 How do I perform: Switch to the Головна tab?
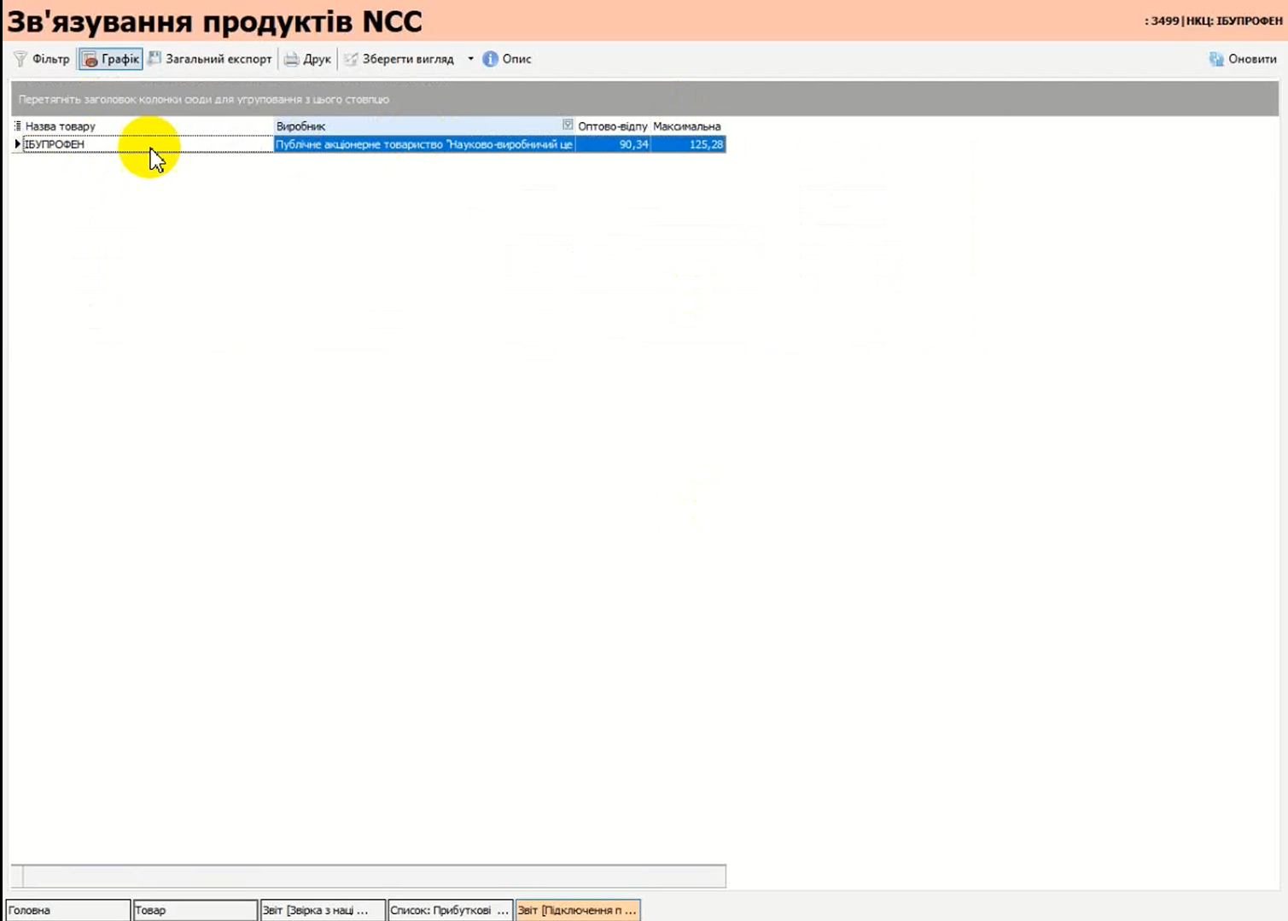[x=68, y=910]
